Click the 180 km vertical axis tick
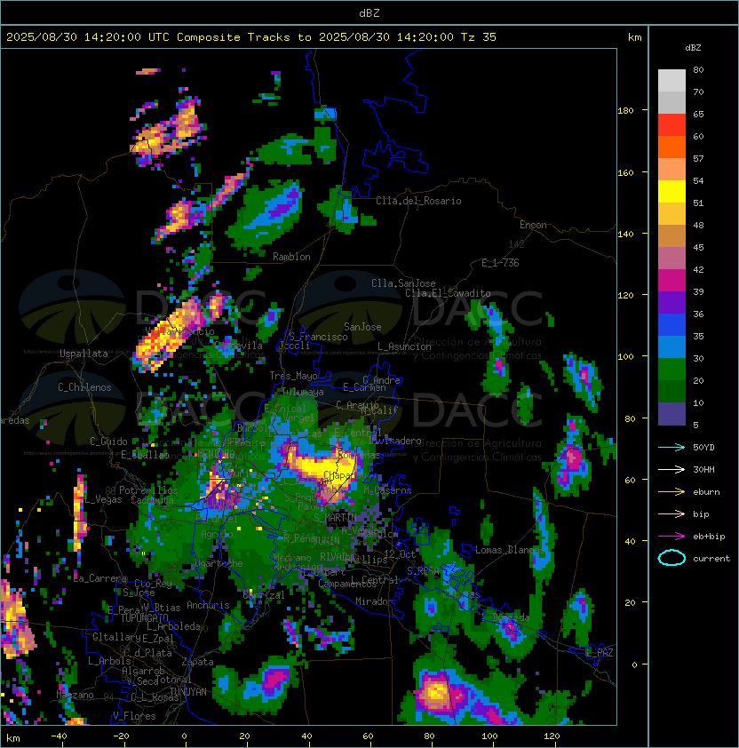The image size is (739, 748). pos(625,111)
